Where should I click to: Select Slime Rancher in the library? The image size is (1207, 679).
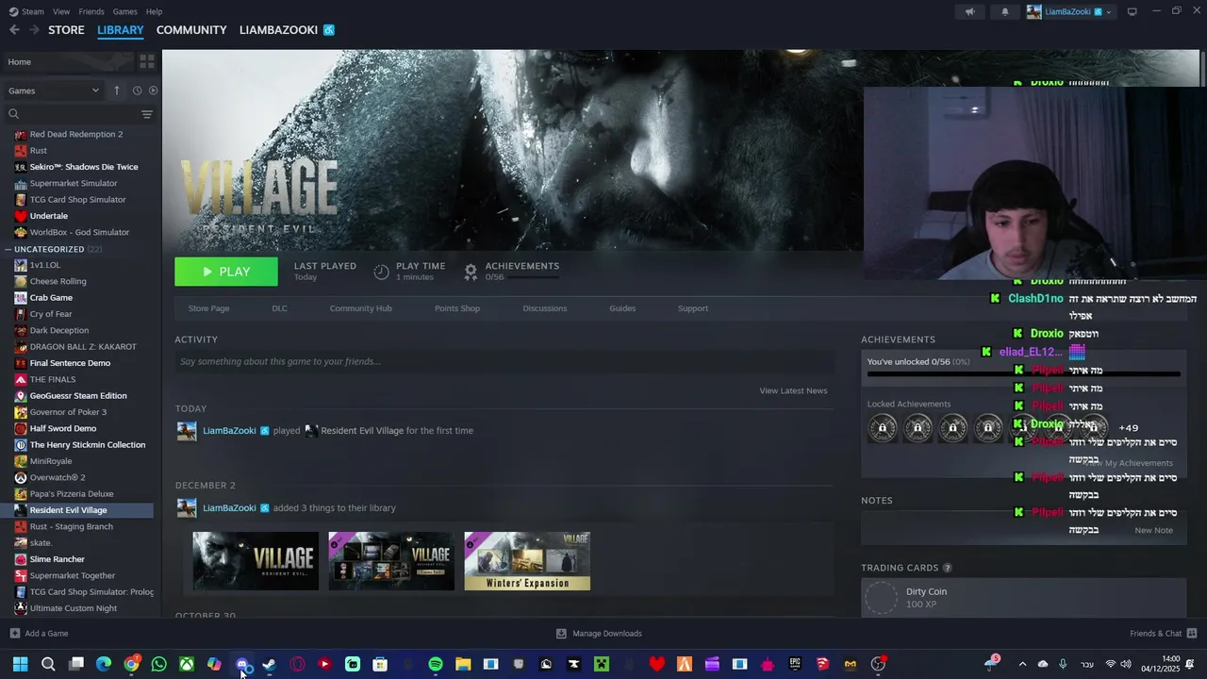click(57, 559)
